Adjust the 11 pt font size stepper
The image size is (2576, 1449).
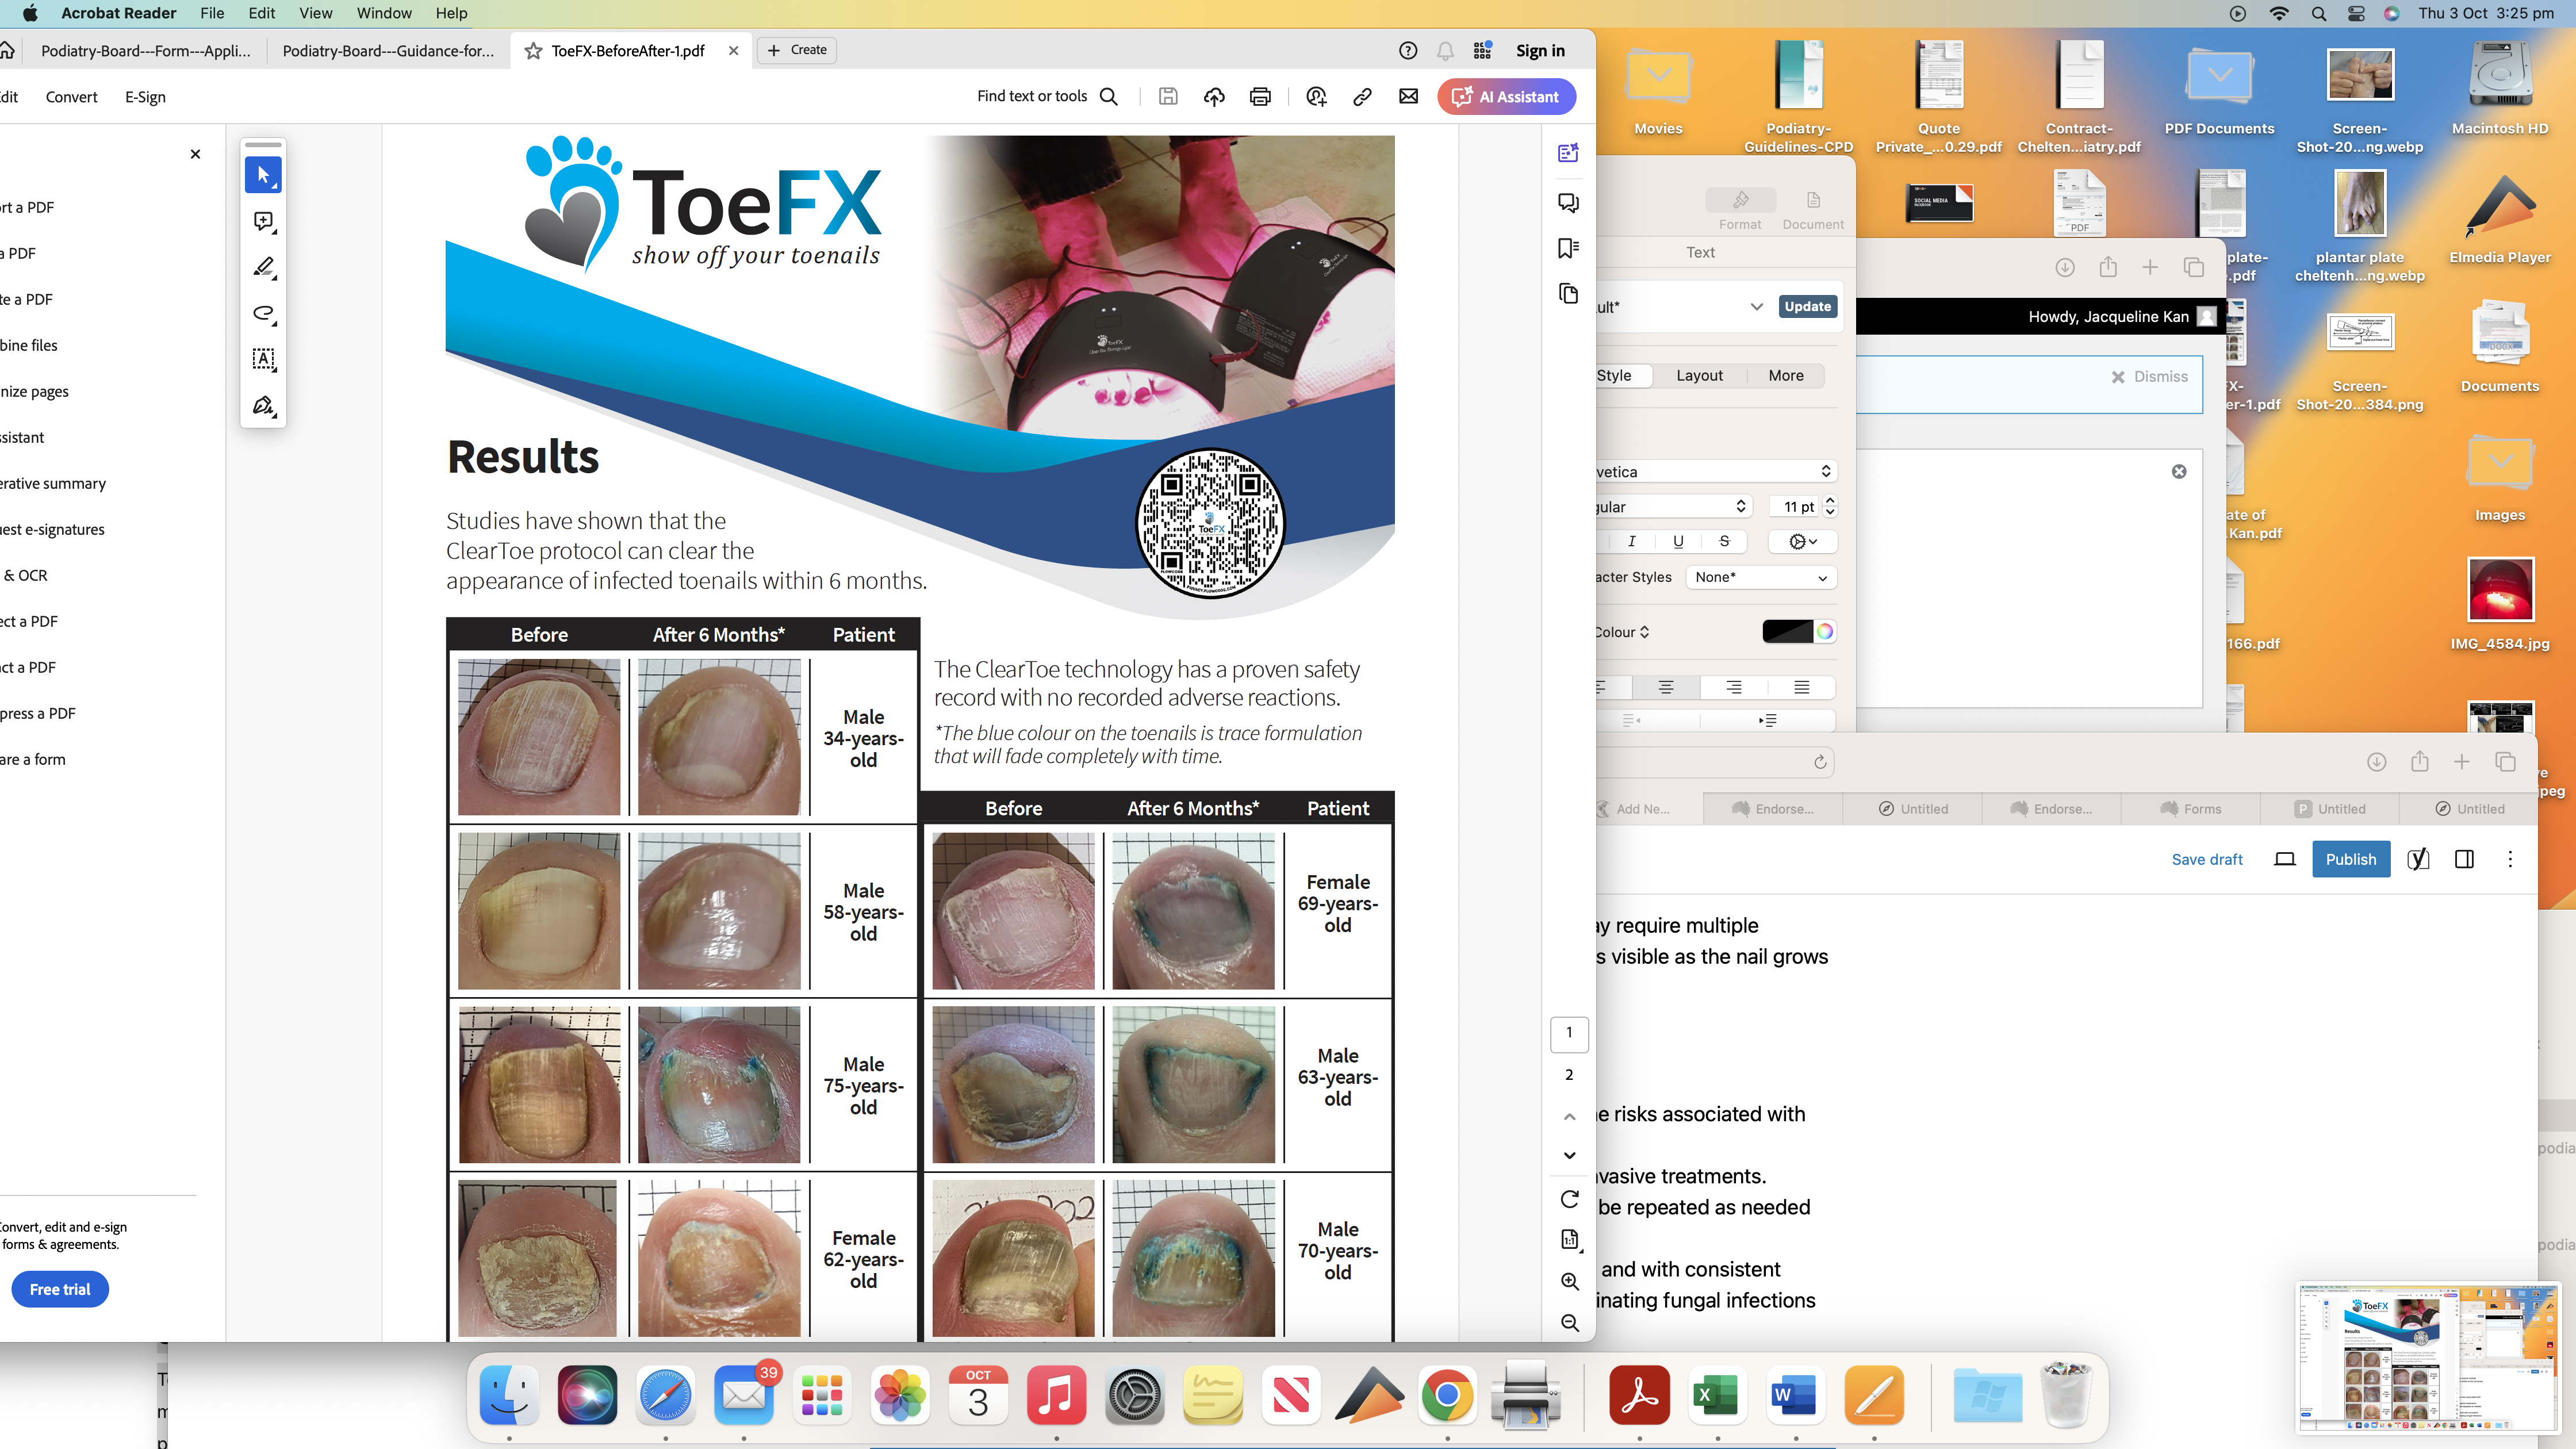pos(1830,507)
